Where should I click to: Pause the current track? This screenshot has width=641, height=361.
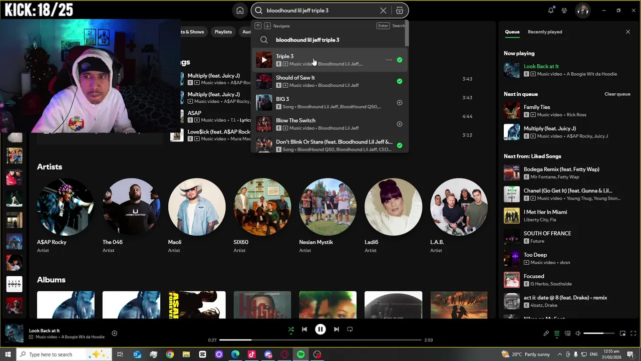coord(320,329)
